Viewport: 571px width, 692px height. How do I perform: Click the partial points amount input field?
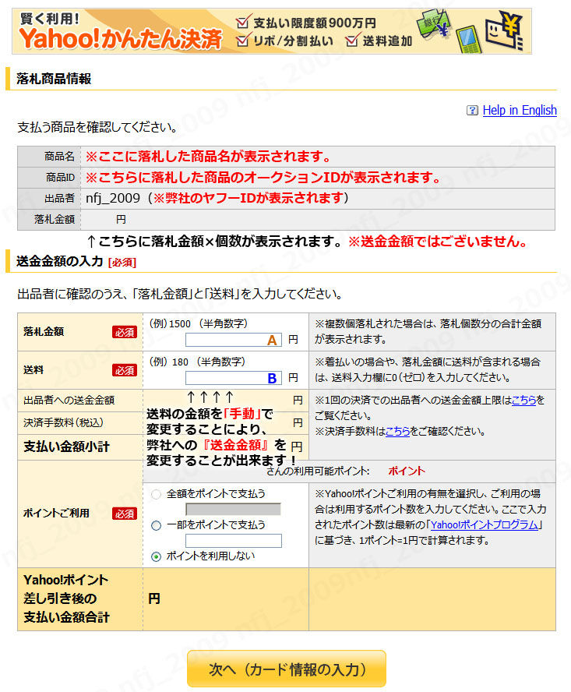234,541
